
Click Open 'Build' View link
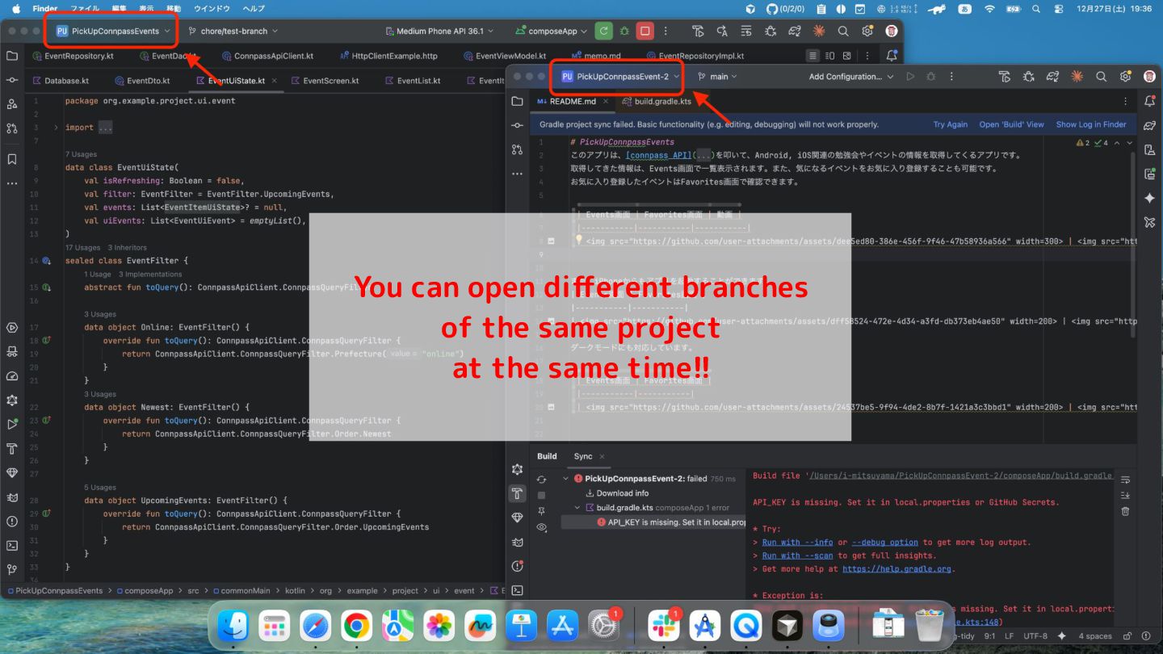point(1011,124)
